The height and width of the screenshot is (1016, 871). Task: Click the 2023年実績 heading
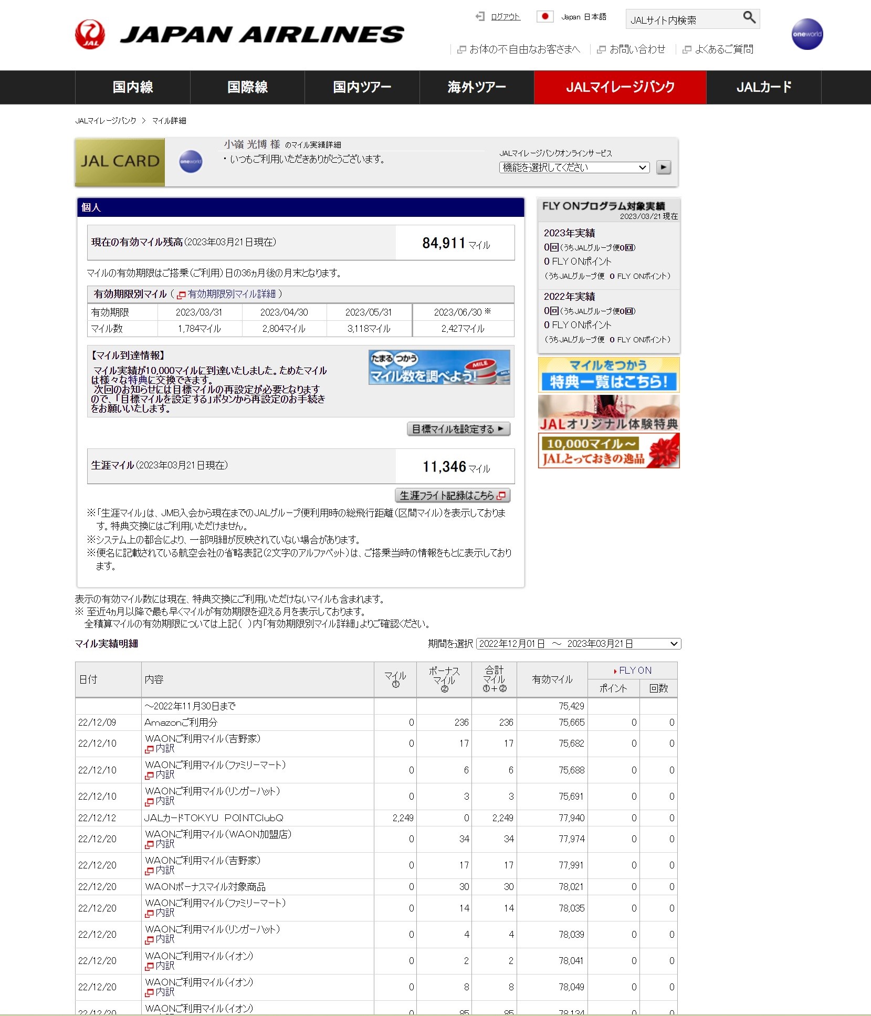pyautogui.click(x=569, y=233)
